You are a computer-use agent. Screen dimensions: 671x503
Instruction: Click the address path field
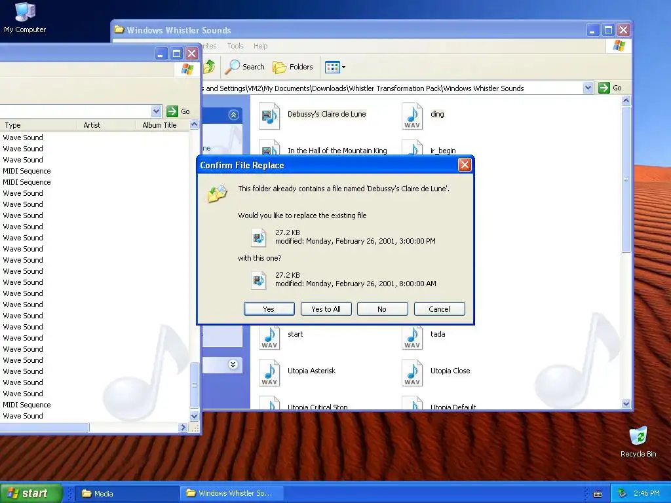point(392,88)
